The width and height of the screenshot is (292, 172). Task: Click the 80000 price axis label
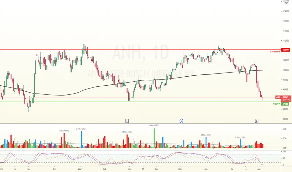[x=286, y=119]
